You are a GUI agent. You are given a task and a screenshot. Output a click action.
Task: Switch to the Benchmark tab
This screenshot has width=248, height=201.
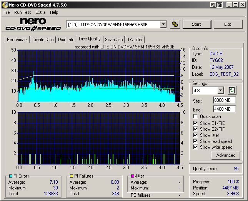click(17, 40)
